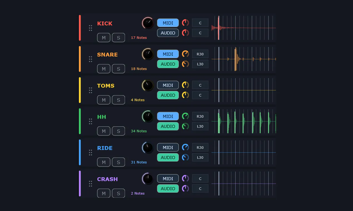Select the HH track volume knob
The width and height of the screenshot is (353, 211).
(148, 116)
